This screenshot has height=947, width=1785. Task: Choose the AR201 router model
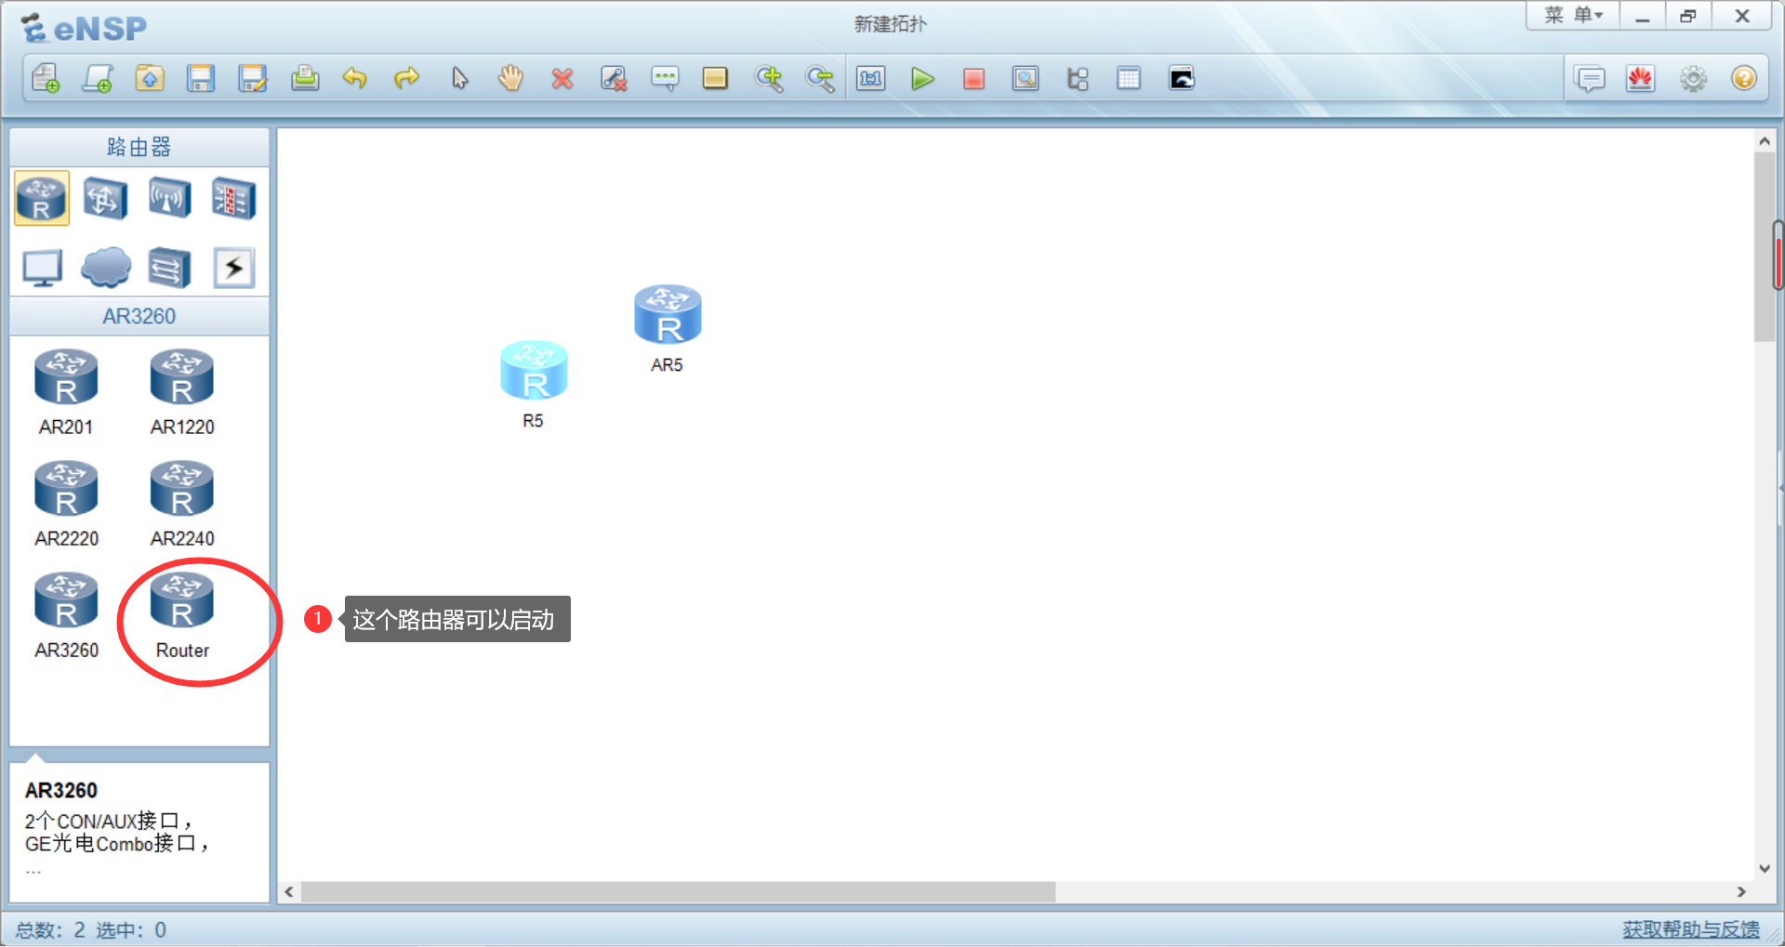point(66,392)
